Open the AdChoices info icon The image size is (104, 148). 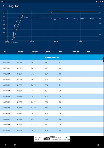pos(68,137)
